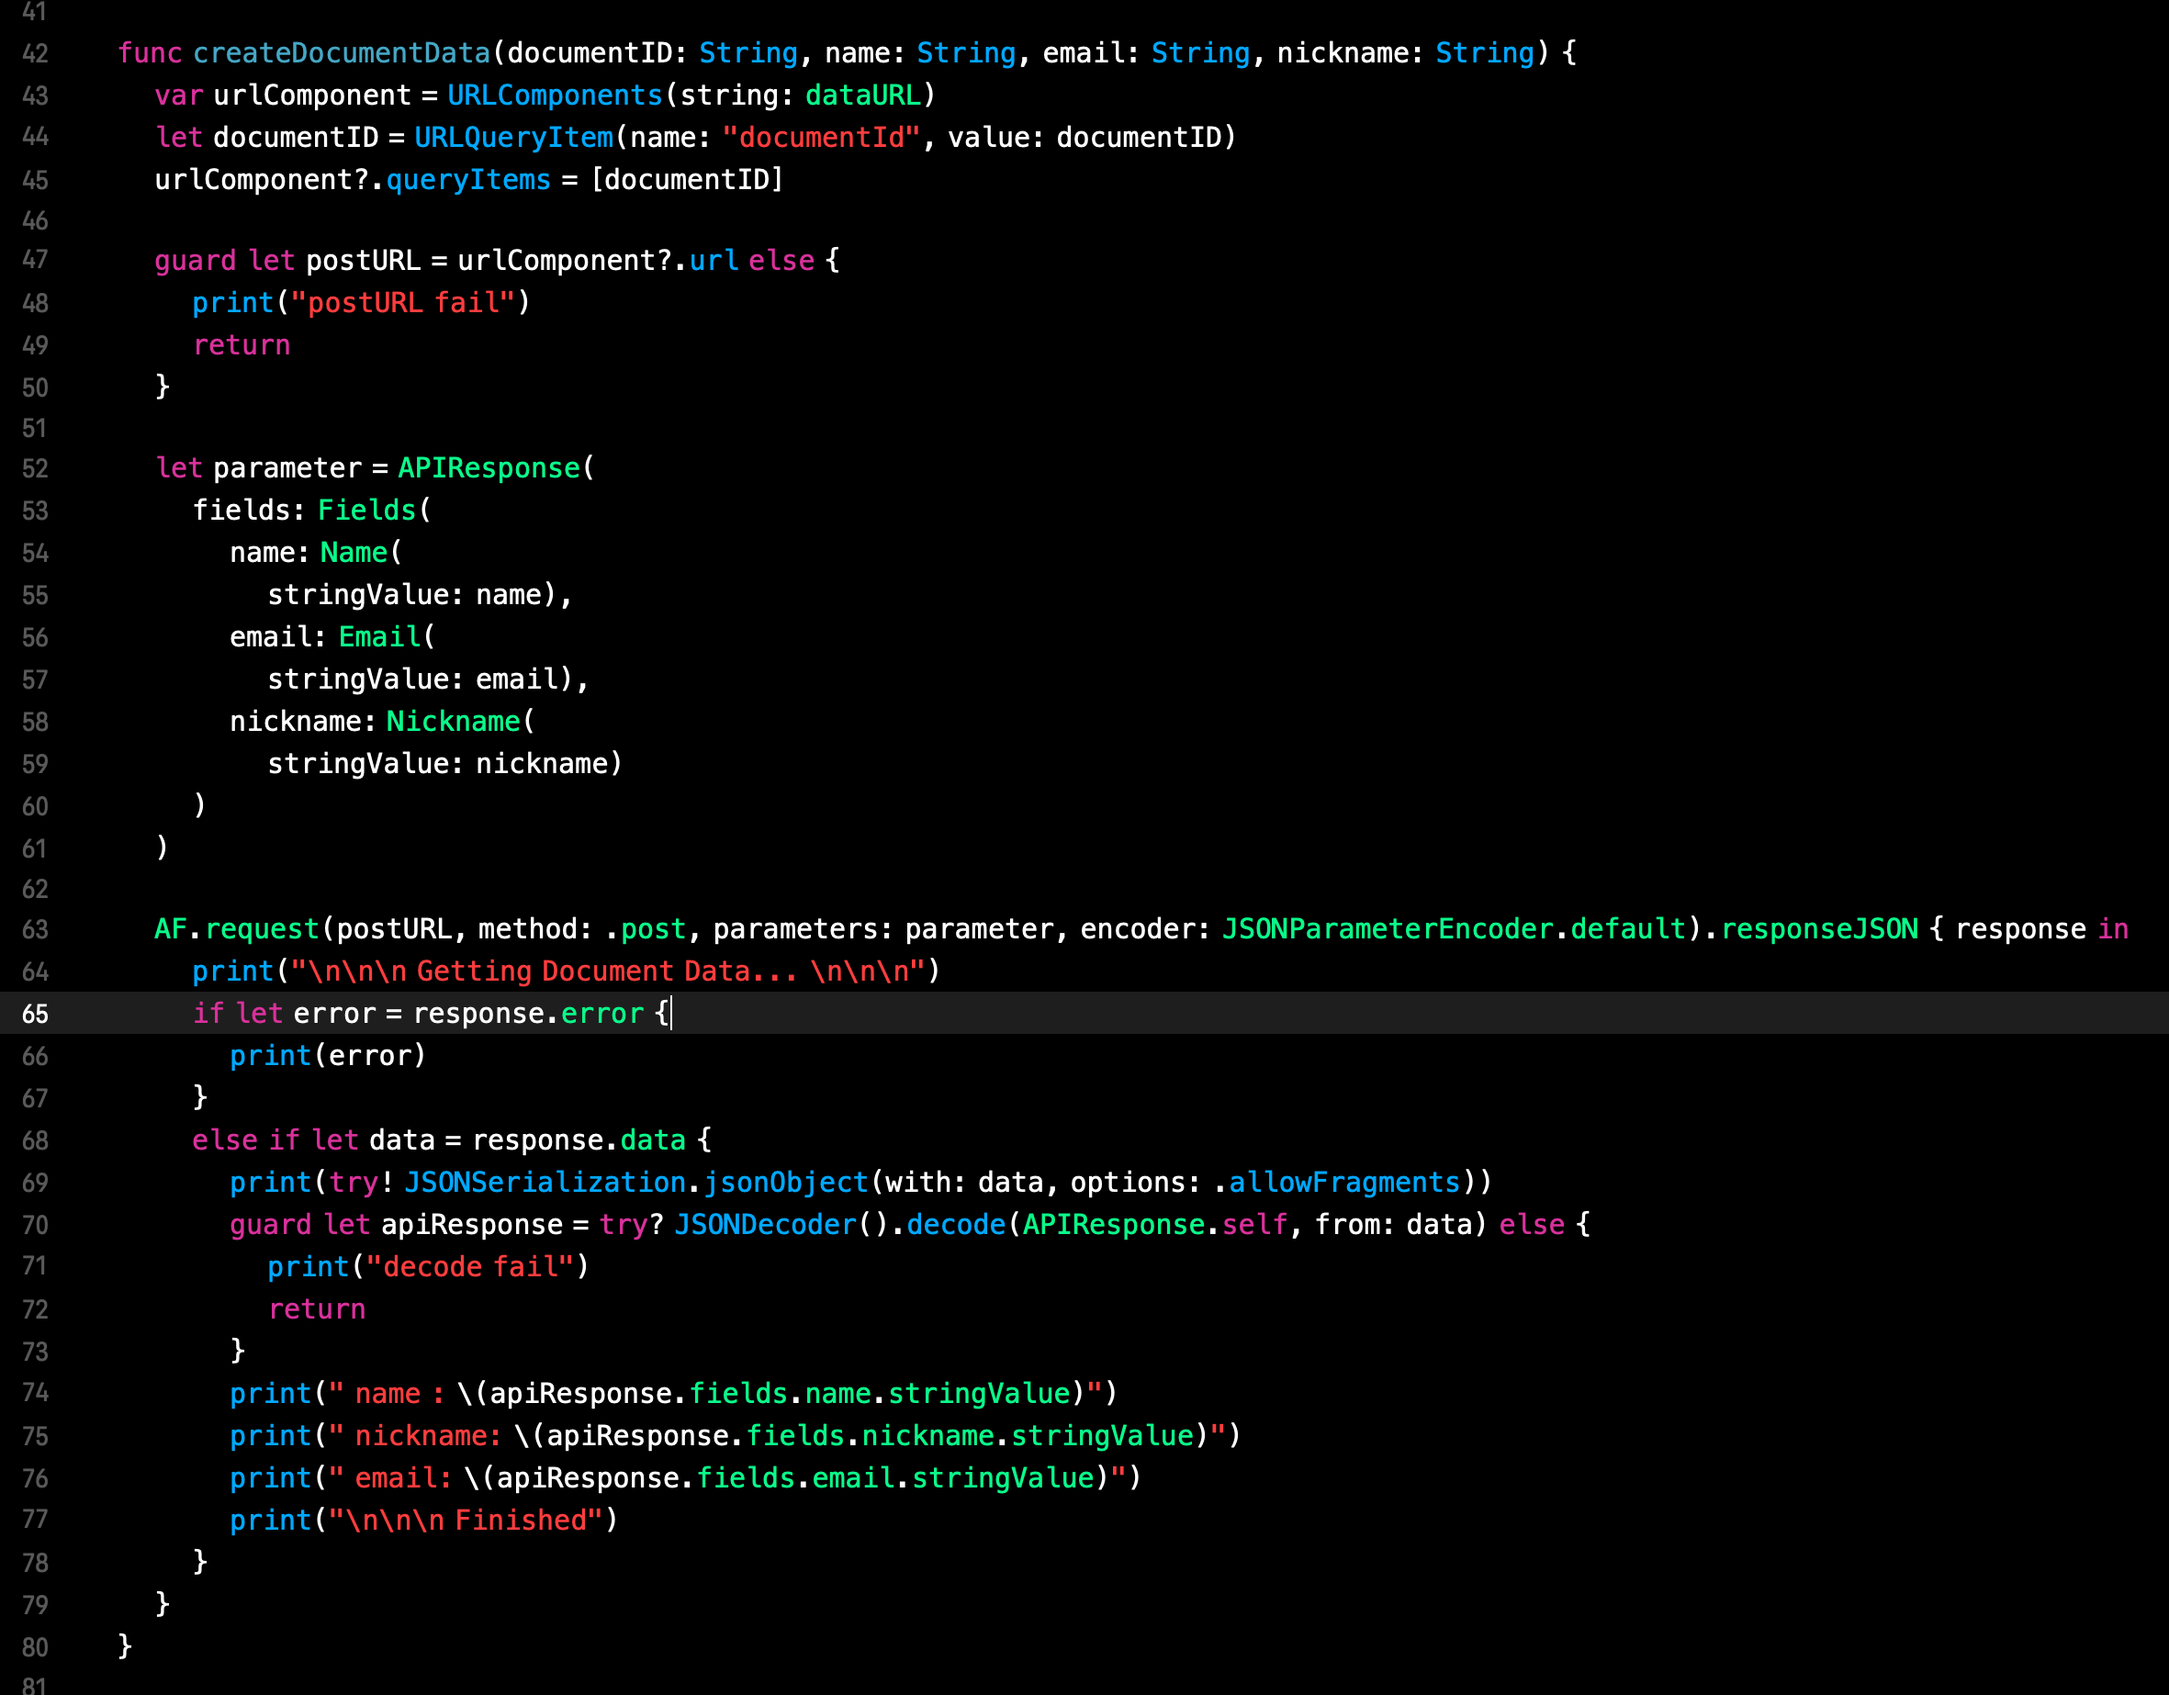
Task: Click the JSONParameterEncoder token on line 63
Action: pos(1387,929)
